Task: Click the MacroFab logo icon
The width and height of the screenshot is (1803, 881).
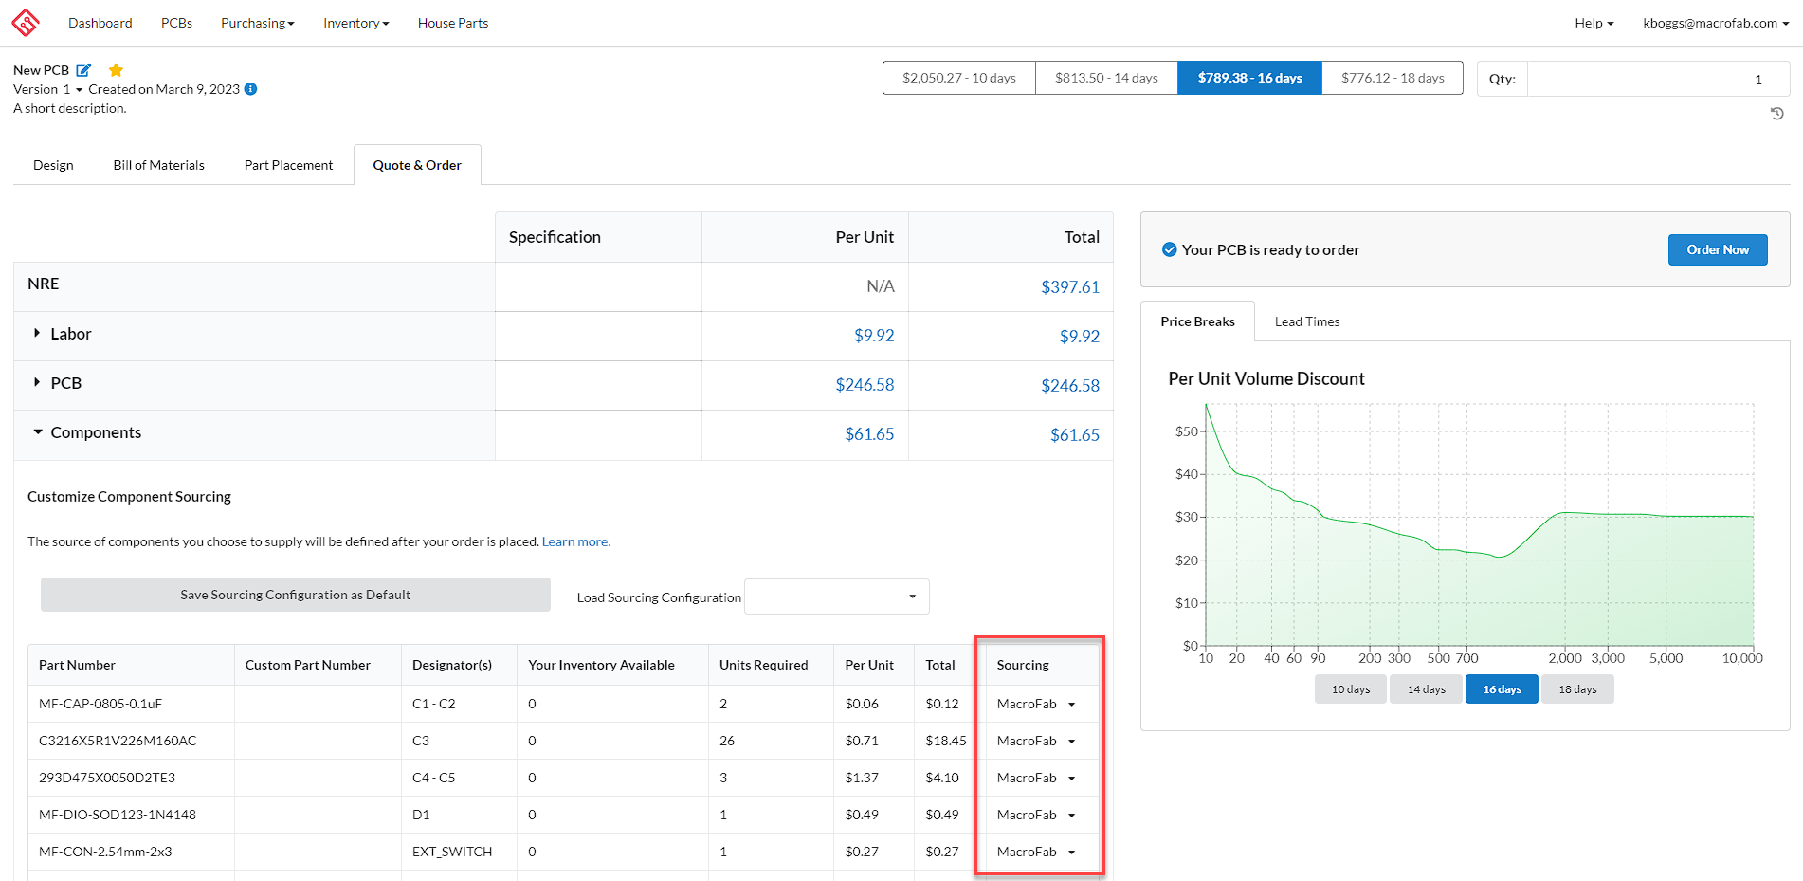Action: pyautogui.click(x=26, y=22)
